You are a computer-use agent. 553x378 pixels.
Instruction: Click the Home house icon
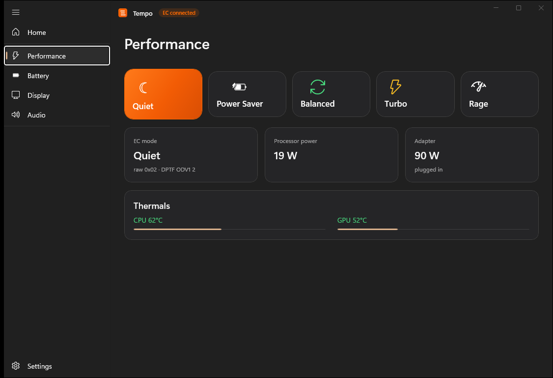[16, 32]
